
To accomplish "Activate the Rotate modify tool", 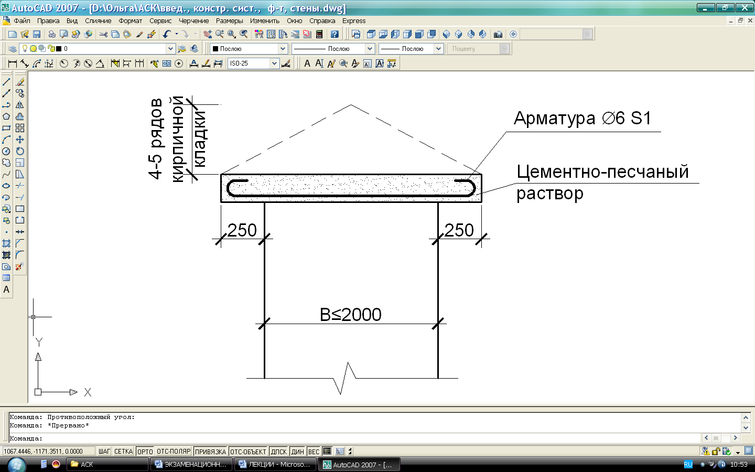I will click(20, 151).
